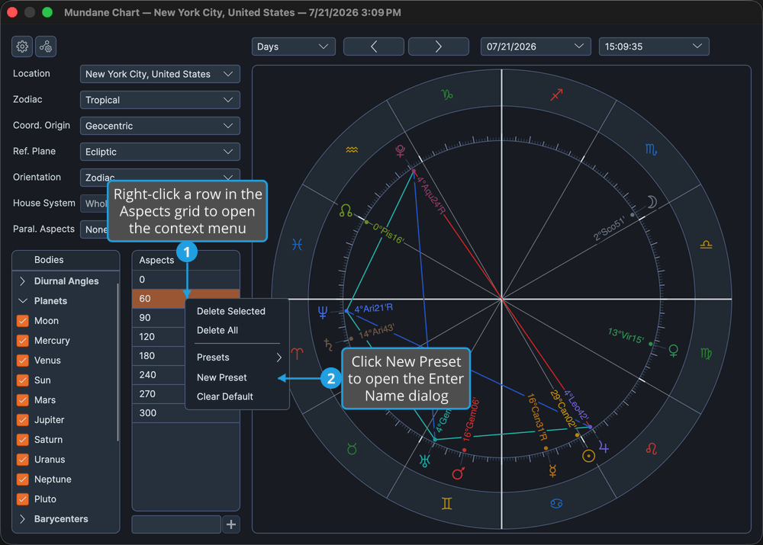Uncheck the Sun checkbox

[22, 380]
